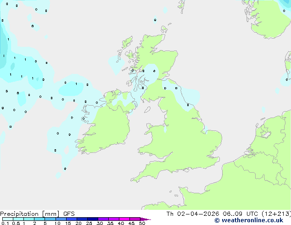Pick the 35–40 mm legend color swatch

point(113,219)
